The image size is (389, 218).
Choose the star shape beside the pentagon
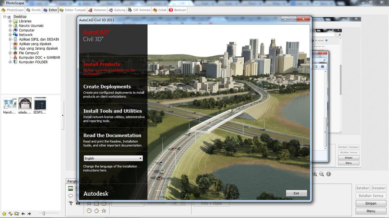[x=104, y=210]
